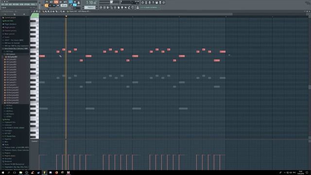Image resolution: width=311 pixels, height=175 pixels.
Task: Click the tempo value field
Action: (x=64, y=5)
